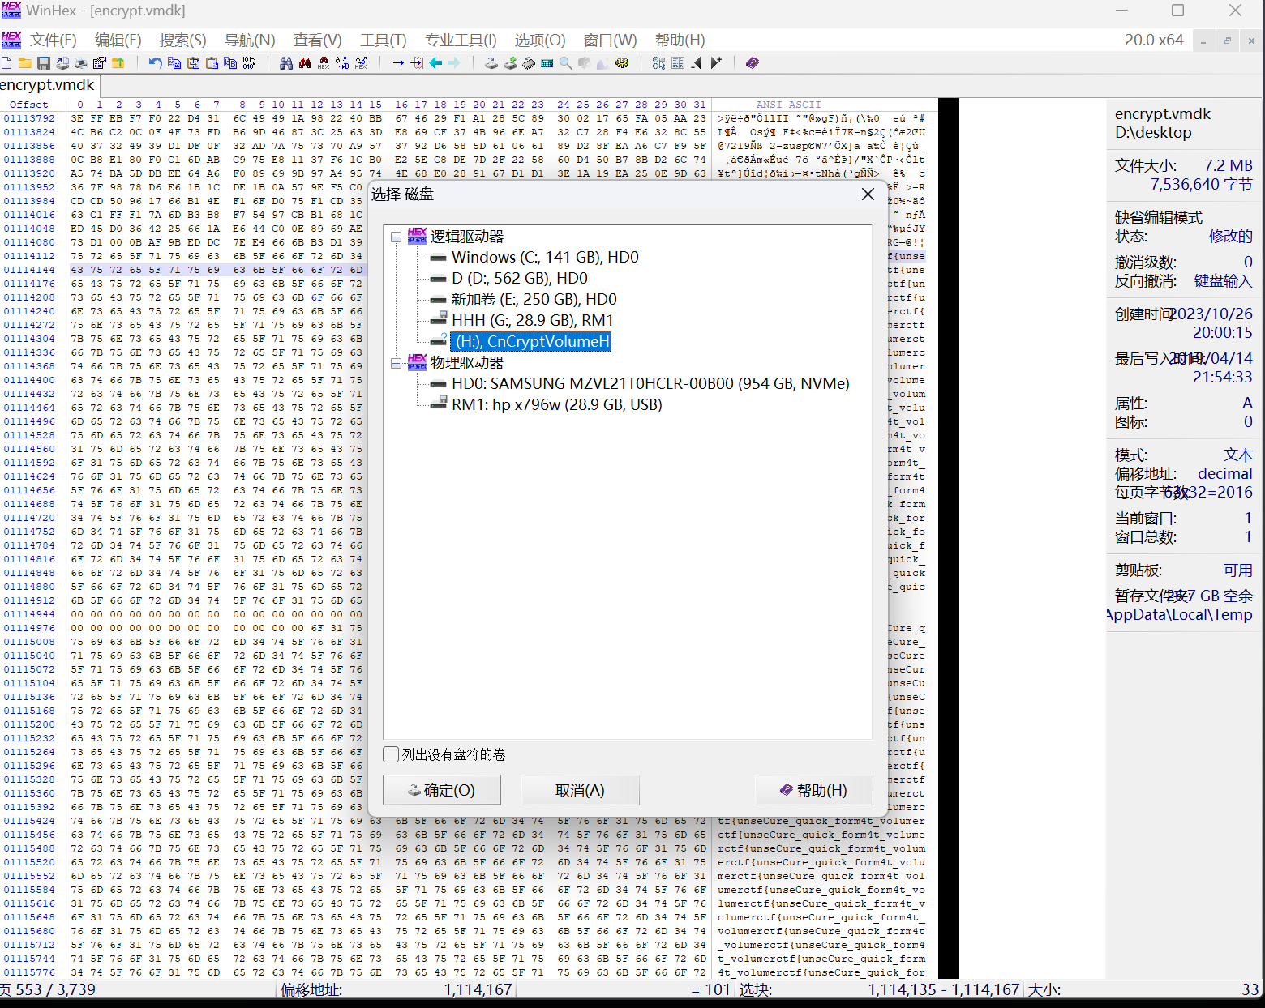The height and width of the screenshot is (1008, 1265).
Task: Select RM1: hp x796w USB drive
Action: click(x=557, y=404)
